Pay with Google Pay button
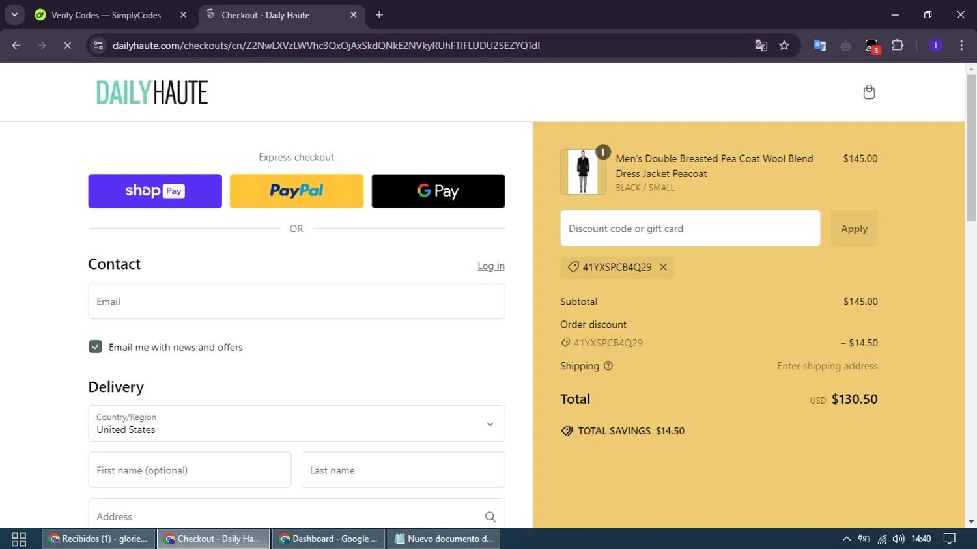Screen dimensions: 977x549 coord(438,191)
